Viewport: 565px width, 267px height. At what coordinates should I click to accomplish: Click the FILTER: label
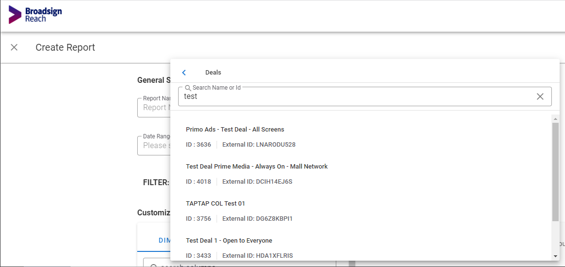(x=156, y=183)
